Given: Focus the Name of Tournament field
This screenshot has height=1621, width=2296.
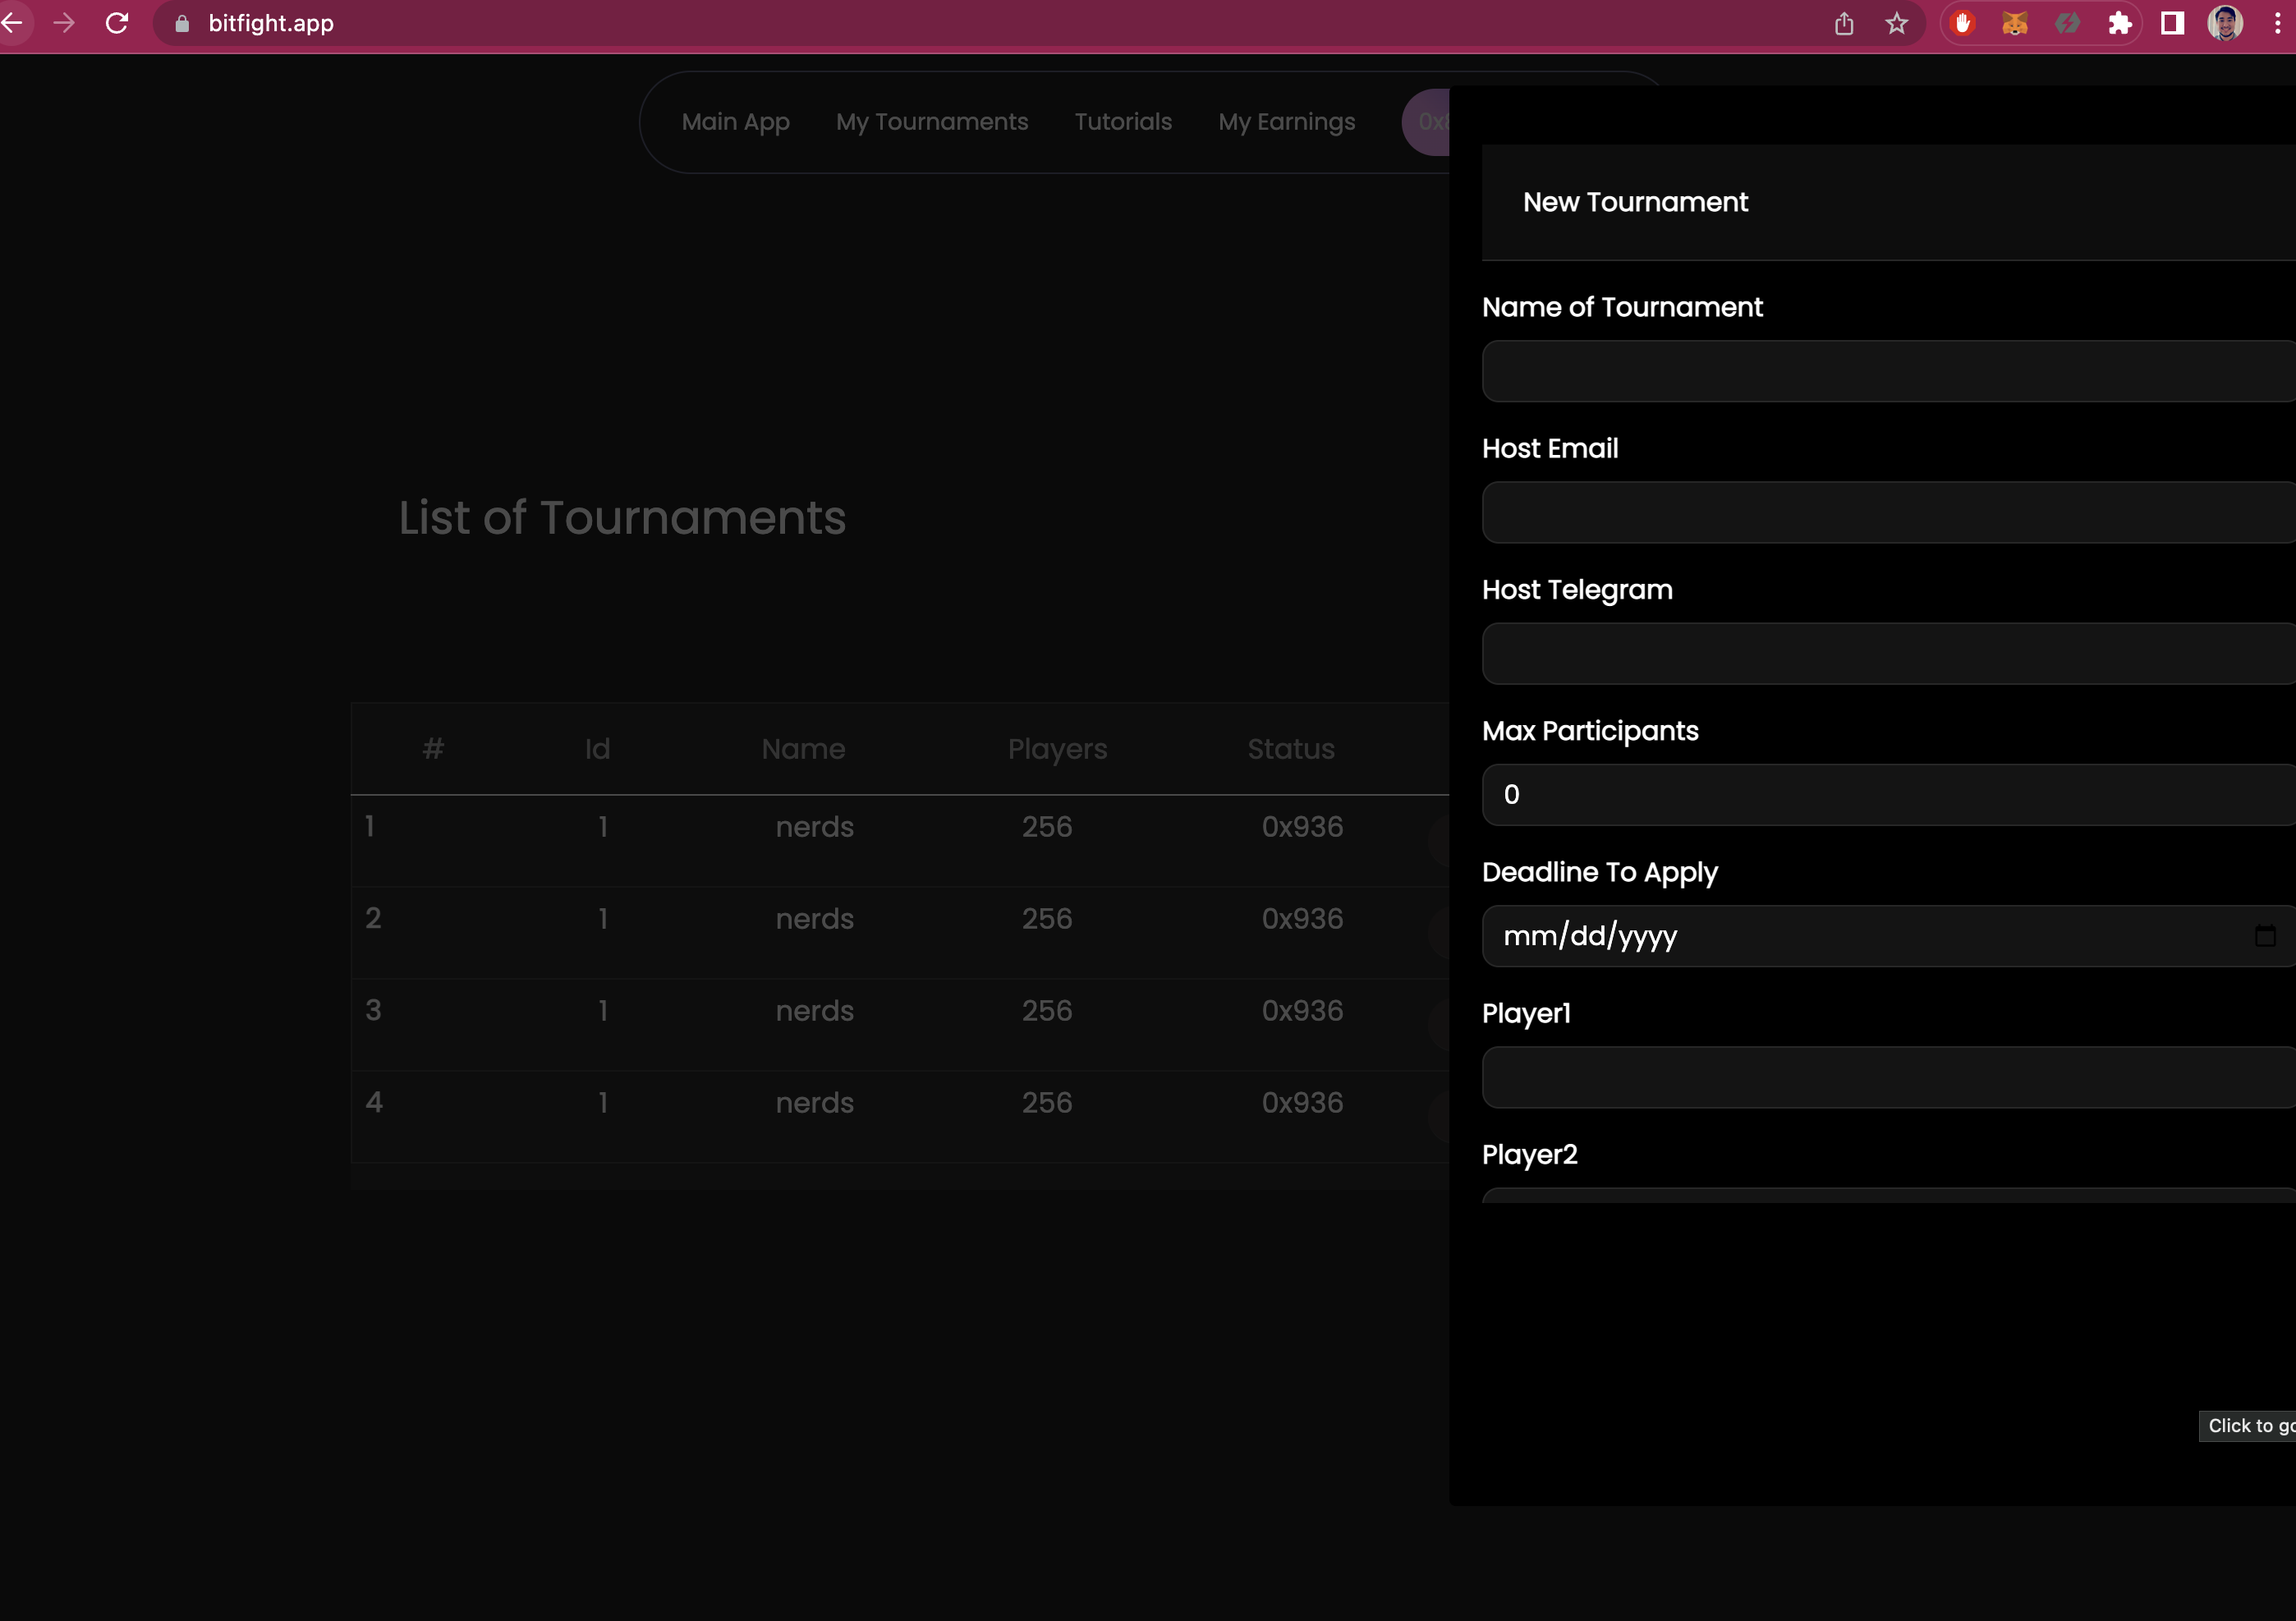Looking at the screenshot, I should click(1885, 371).
